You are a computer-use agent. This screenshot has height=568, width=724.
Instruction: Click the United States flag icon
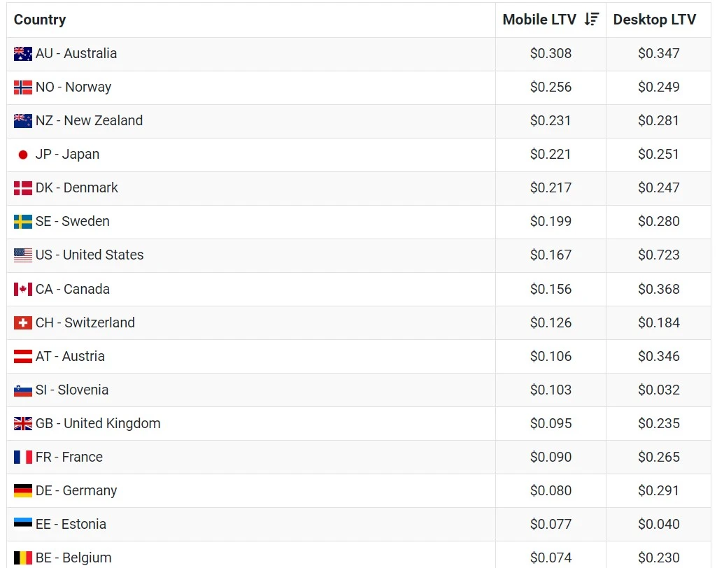coord(23,255)
